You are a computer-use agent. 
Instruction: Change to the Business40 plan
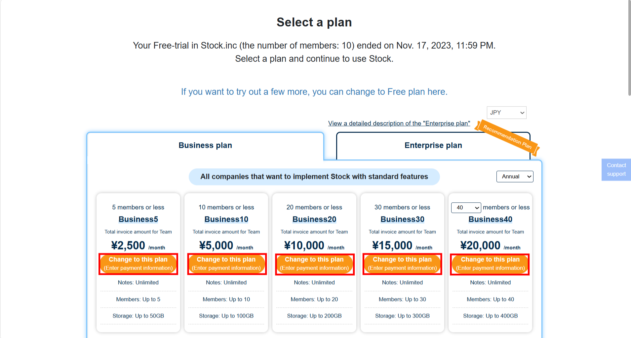click(490, 263)
